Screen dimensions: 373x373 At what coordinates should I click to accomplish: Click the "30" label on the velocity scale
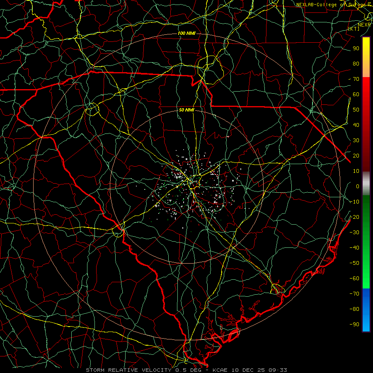point(356,140)
